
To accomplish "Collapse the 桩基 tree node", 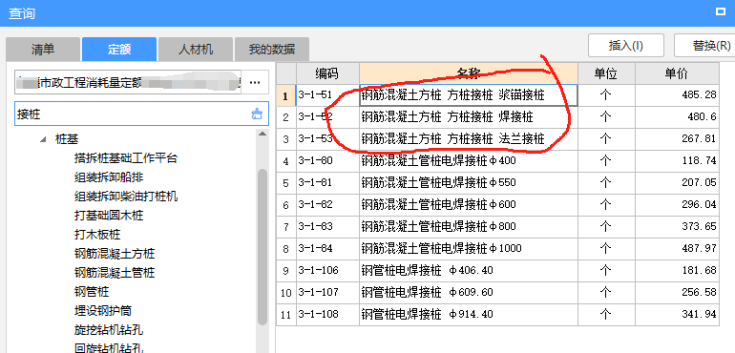I will (43, 139).
